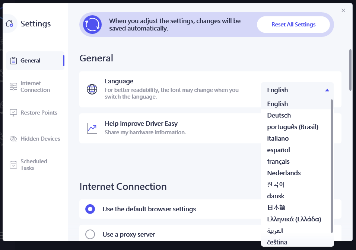
Task: Pick 日本語 in the language dropdown
Action: (x=276, y=208)
